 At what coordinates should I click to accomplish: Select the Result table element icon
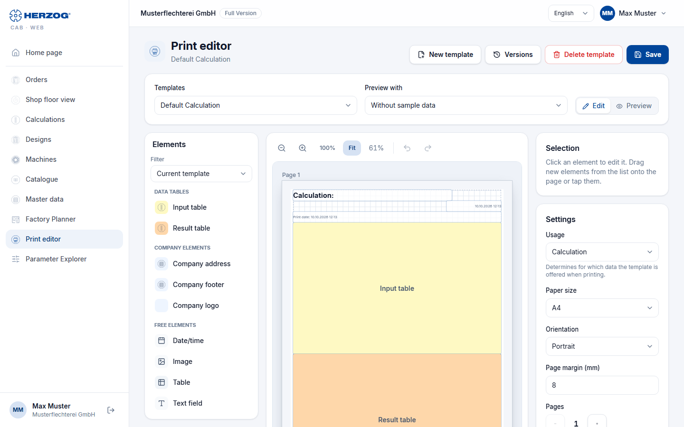click(161, 228)
